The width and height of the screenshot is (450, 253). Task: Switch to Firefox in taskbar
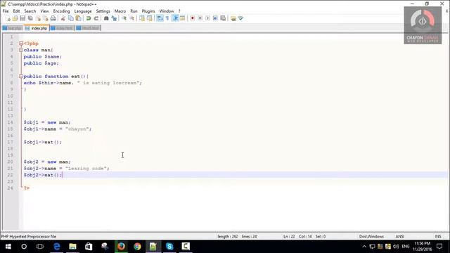tap(121, 247)
